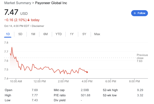Click the 12:00 PM marker on the time axis

click(40, 81)
